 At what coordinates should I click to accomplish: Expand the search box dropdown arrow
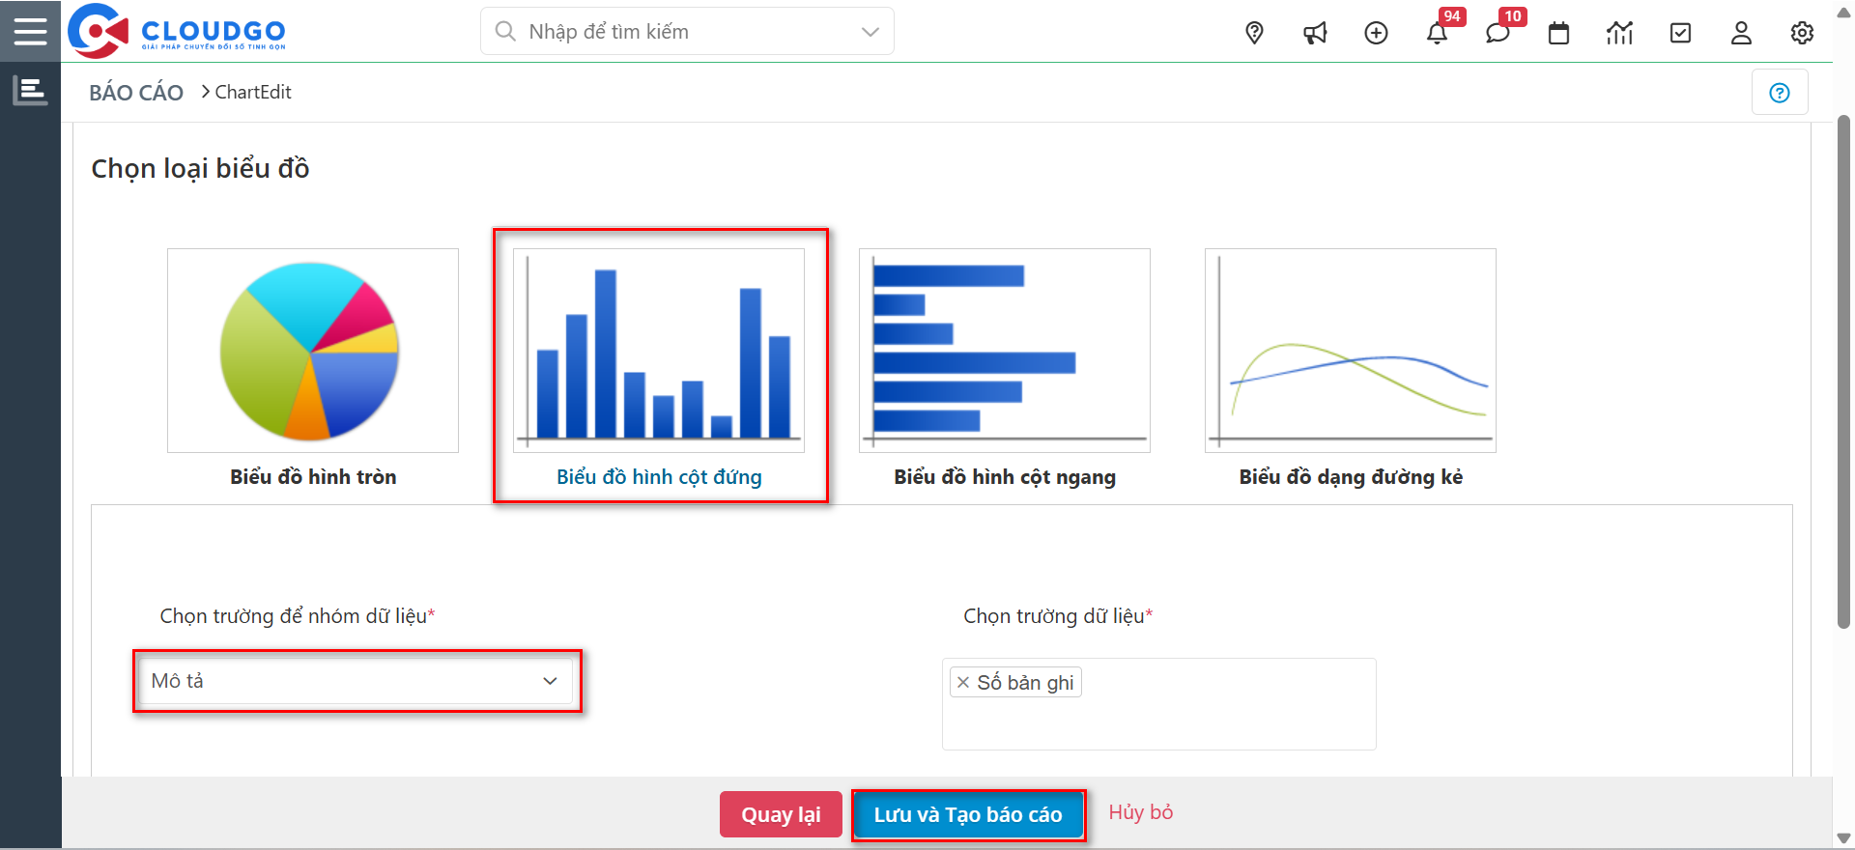point(870,31)
